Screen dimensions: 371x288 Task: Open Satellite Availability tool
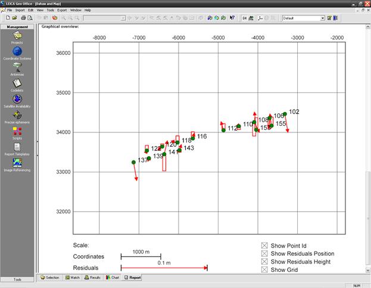point(17,100)
